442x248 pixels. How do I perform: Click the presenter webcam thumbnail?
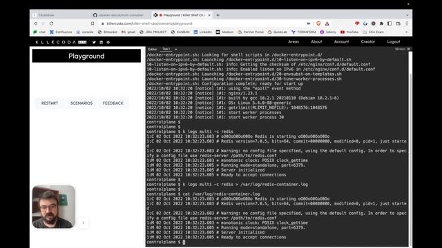[x=54, y=207]
